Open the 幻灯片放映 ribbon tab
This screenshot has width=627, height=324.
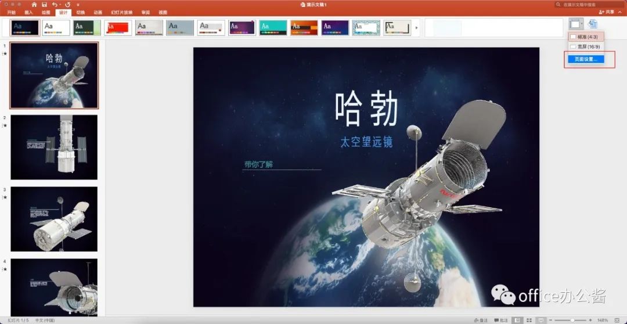click(121, 12)
